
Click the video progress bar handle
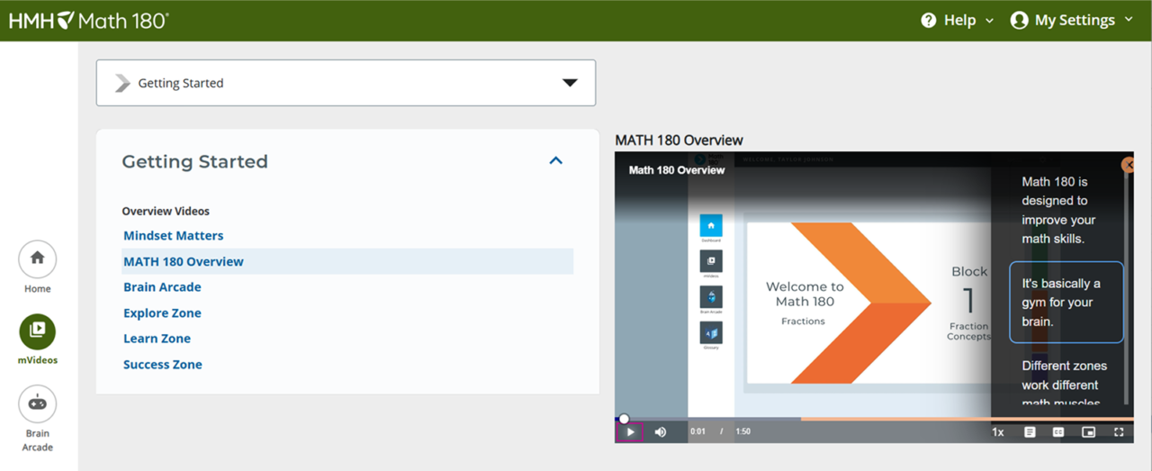pyautogui.click(x=624, y=419)
